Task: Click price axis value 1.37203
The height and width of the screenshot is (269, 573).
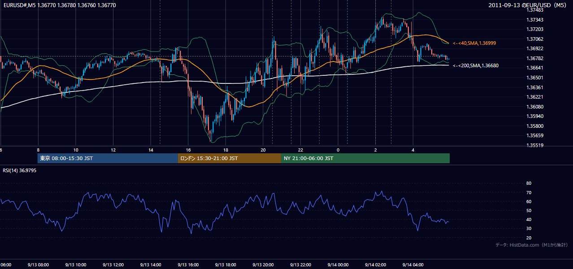Action: [x=535, y=29]
